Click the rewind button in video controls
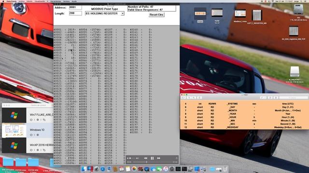Screen dimensions: 309x173 coord(145,158)
